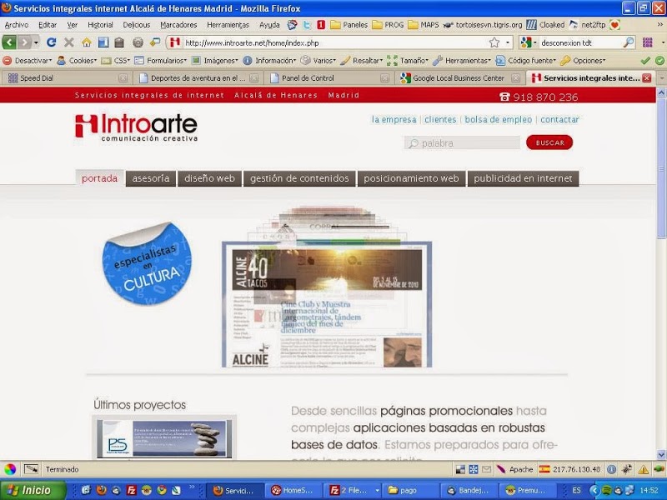Run search with the magnifier icon
Screen dimensions: 667x500
[x=629, y=42]
